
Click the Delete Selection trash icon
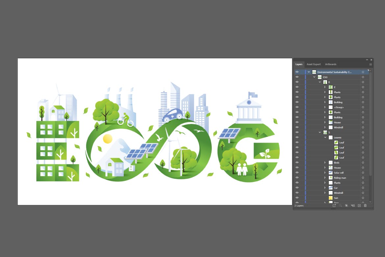365,206
